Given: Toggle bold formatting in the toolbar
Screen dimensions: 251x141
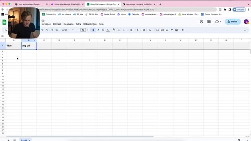Looking at the screenshot, I should click(93, 30).
